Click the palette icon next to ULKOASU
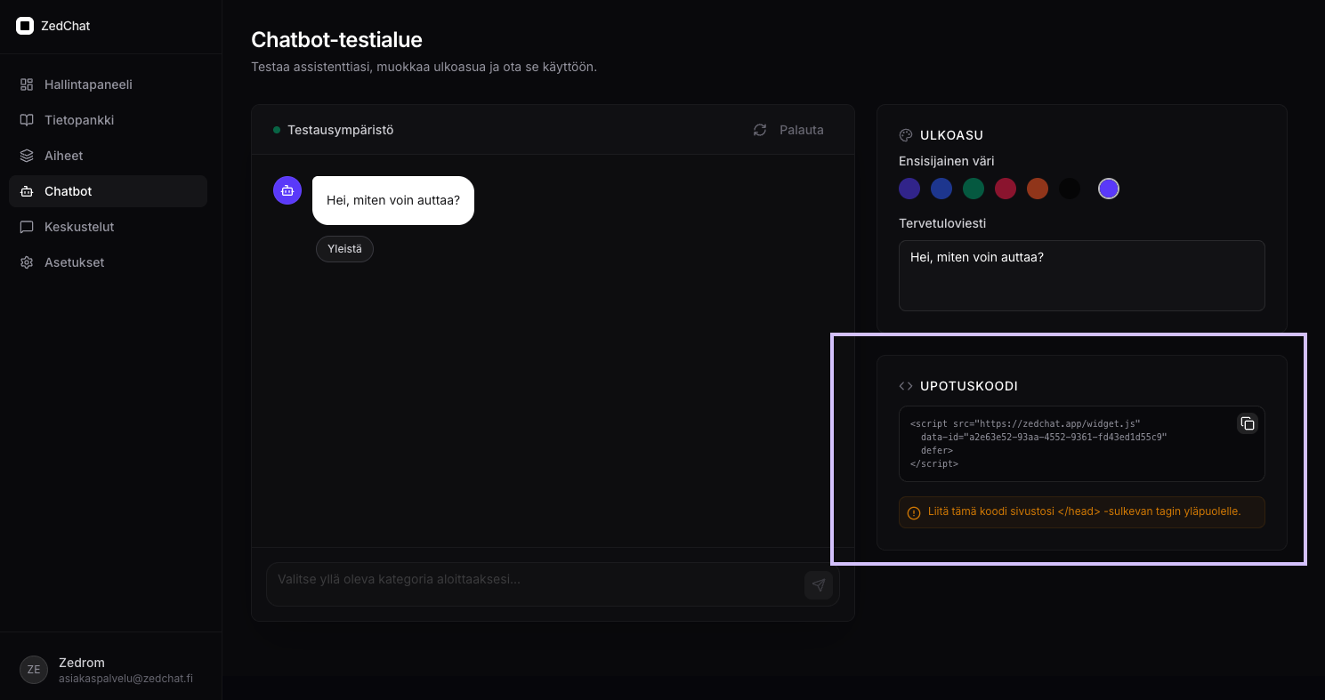The width and height of the screenshot is (1325, 700). (x=905, y=135)
